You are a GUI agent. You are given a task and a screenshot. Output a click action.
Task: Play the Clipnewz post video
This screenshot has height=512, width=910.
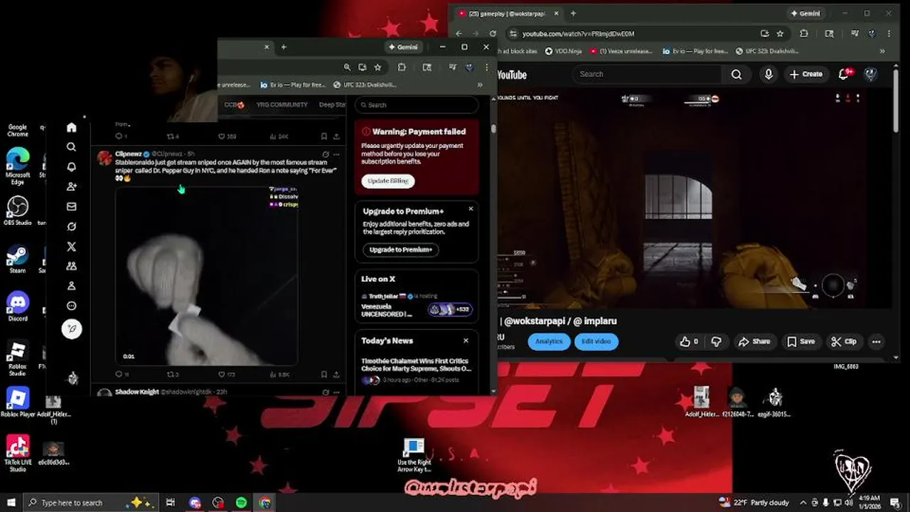pyautogui.click(x=206, y=275)
